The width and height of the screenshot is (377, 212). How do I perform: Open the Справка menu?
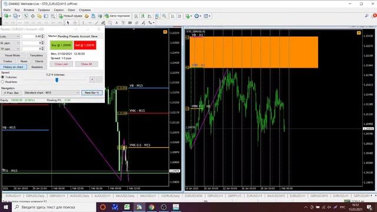coord(85,10)
